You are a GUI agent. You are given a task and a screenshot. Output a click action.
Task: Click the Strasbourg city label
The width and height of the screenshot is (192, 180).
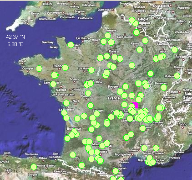[183, 57]
